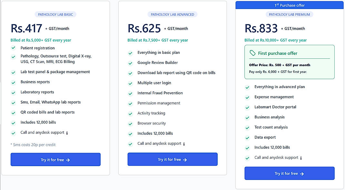
Task: Click the checkmark beside Internal Fraud Prevention
Action: [x=131, y=93]
